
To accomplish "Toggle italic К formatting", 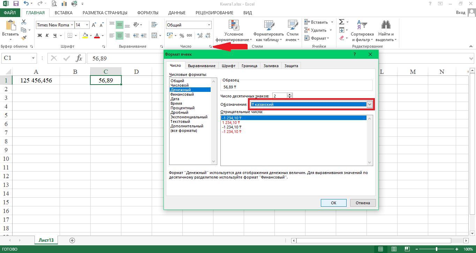I will (47, 35).
